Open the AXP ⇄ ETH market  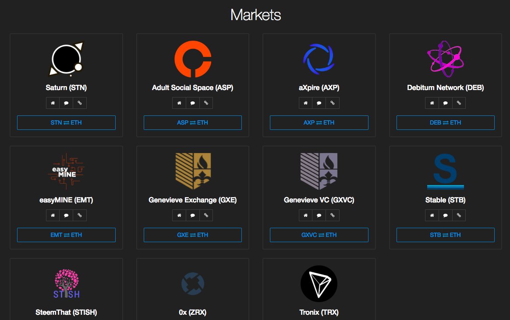319,123
